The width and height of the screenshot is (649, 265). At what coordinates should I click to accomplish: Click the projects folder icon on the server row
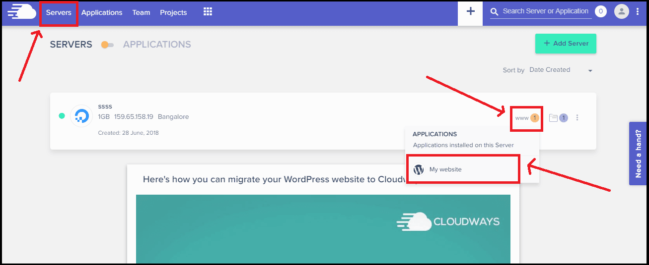(553, 118)
